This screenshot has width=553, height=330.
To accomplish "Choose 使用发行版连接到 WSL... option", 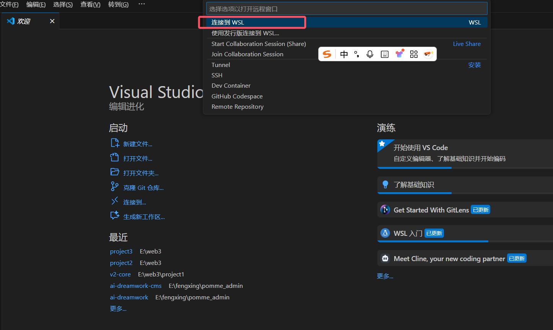I will [x=347, y=33].
